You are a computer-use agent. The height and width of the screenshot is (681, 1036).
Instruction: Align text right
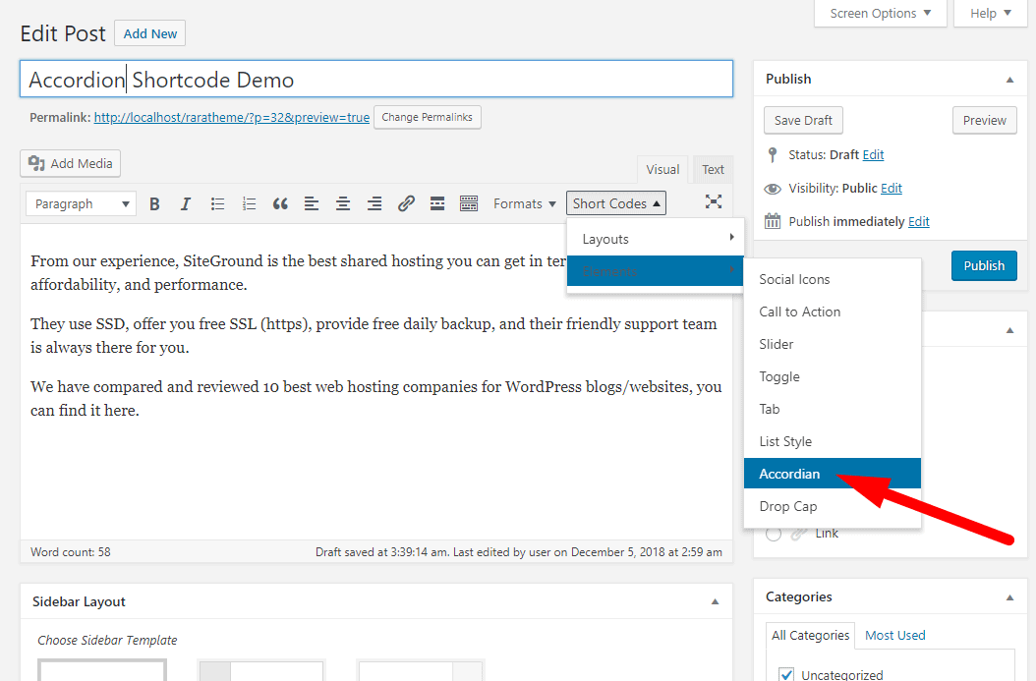(x=374, y=204)
